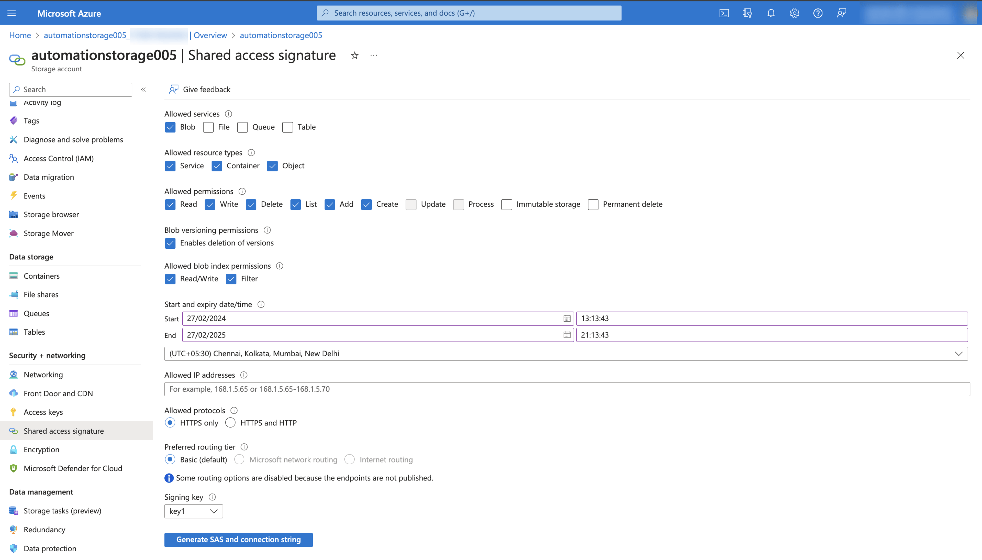Screen dimensions: 982x560
Task: Open the start date calendar picker
Action: 566,319
